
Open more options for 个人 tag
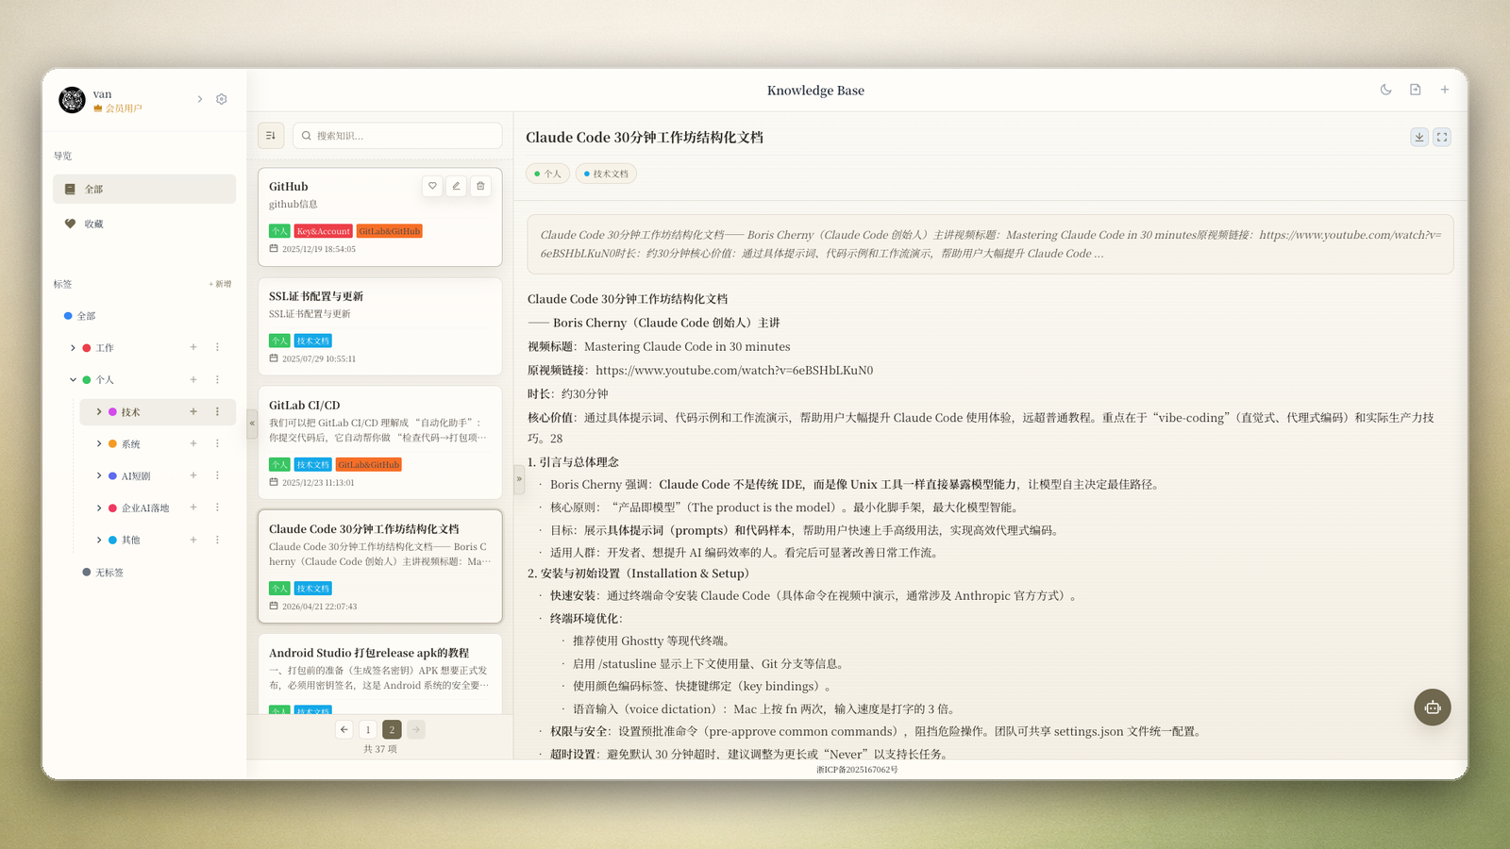[x=217, y=379]
